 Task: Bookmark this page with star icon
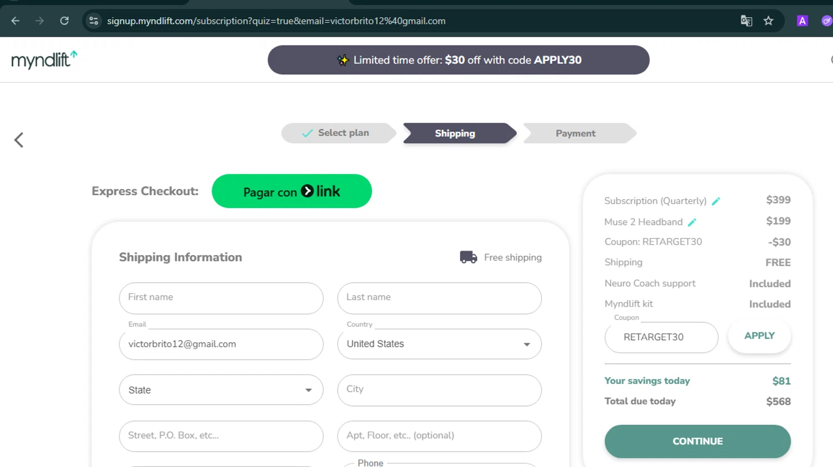(769, 21)
